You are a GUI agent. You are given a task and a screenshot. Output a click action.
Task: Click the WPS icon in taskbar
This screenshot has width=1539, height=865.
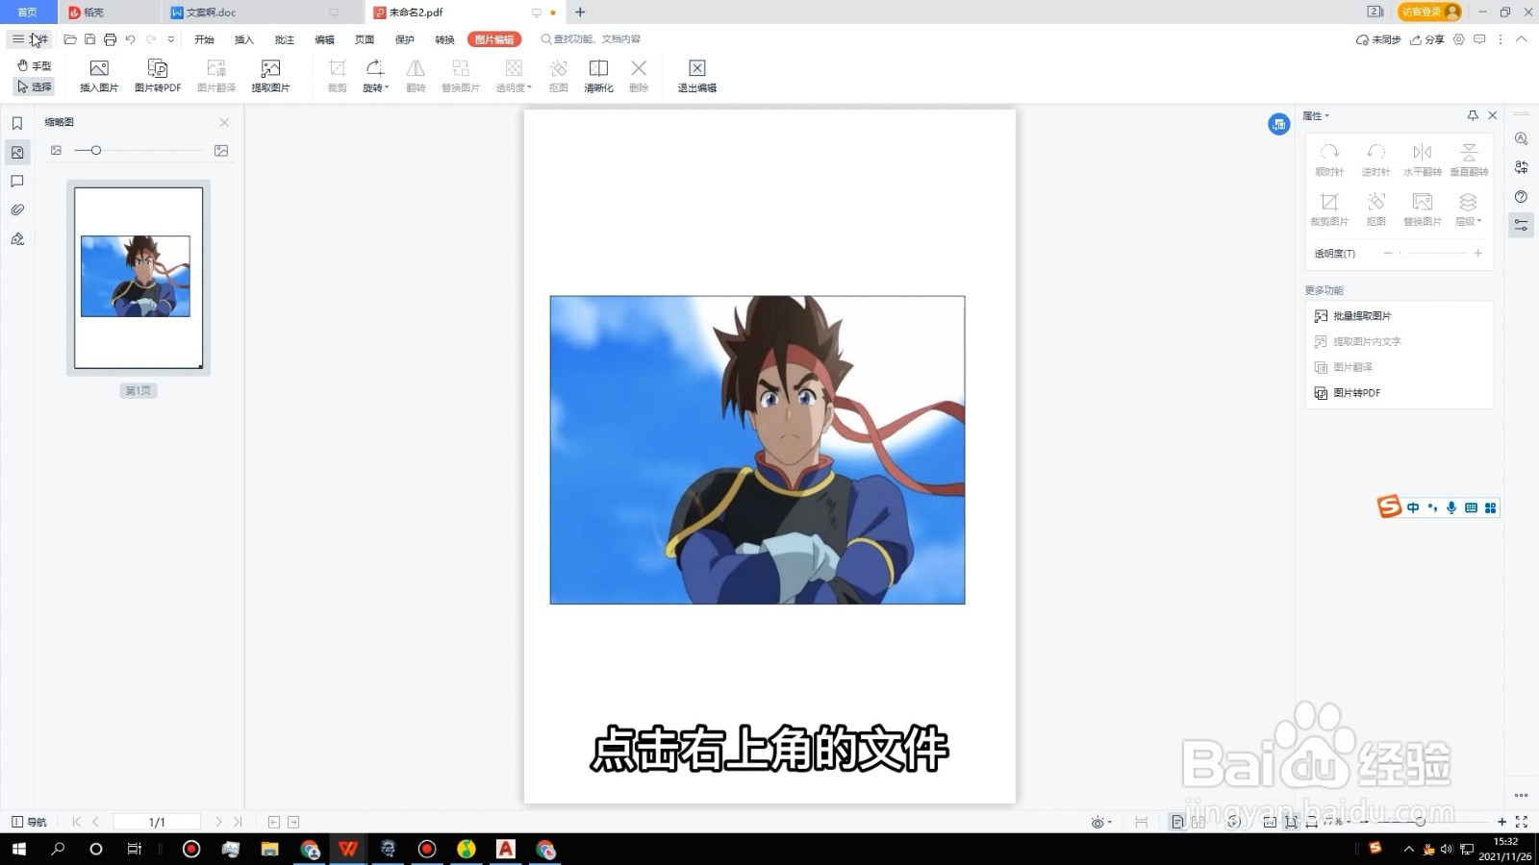[x=348, y=849]
